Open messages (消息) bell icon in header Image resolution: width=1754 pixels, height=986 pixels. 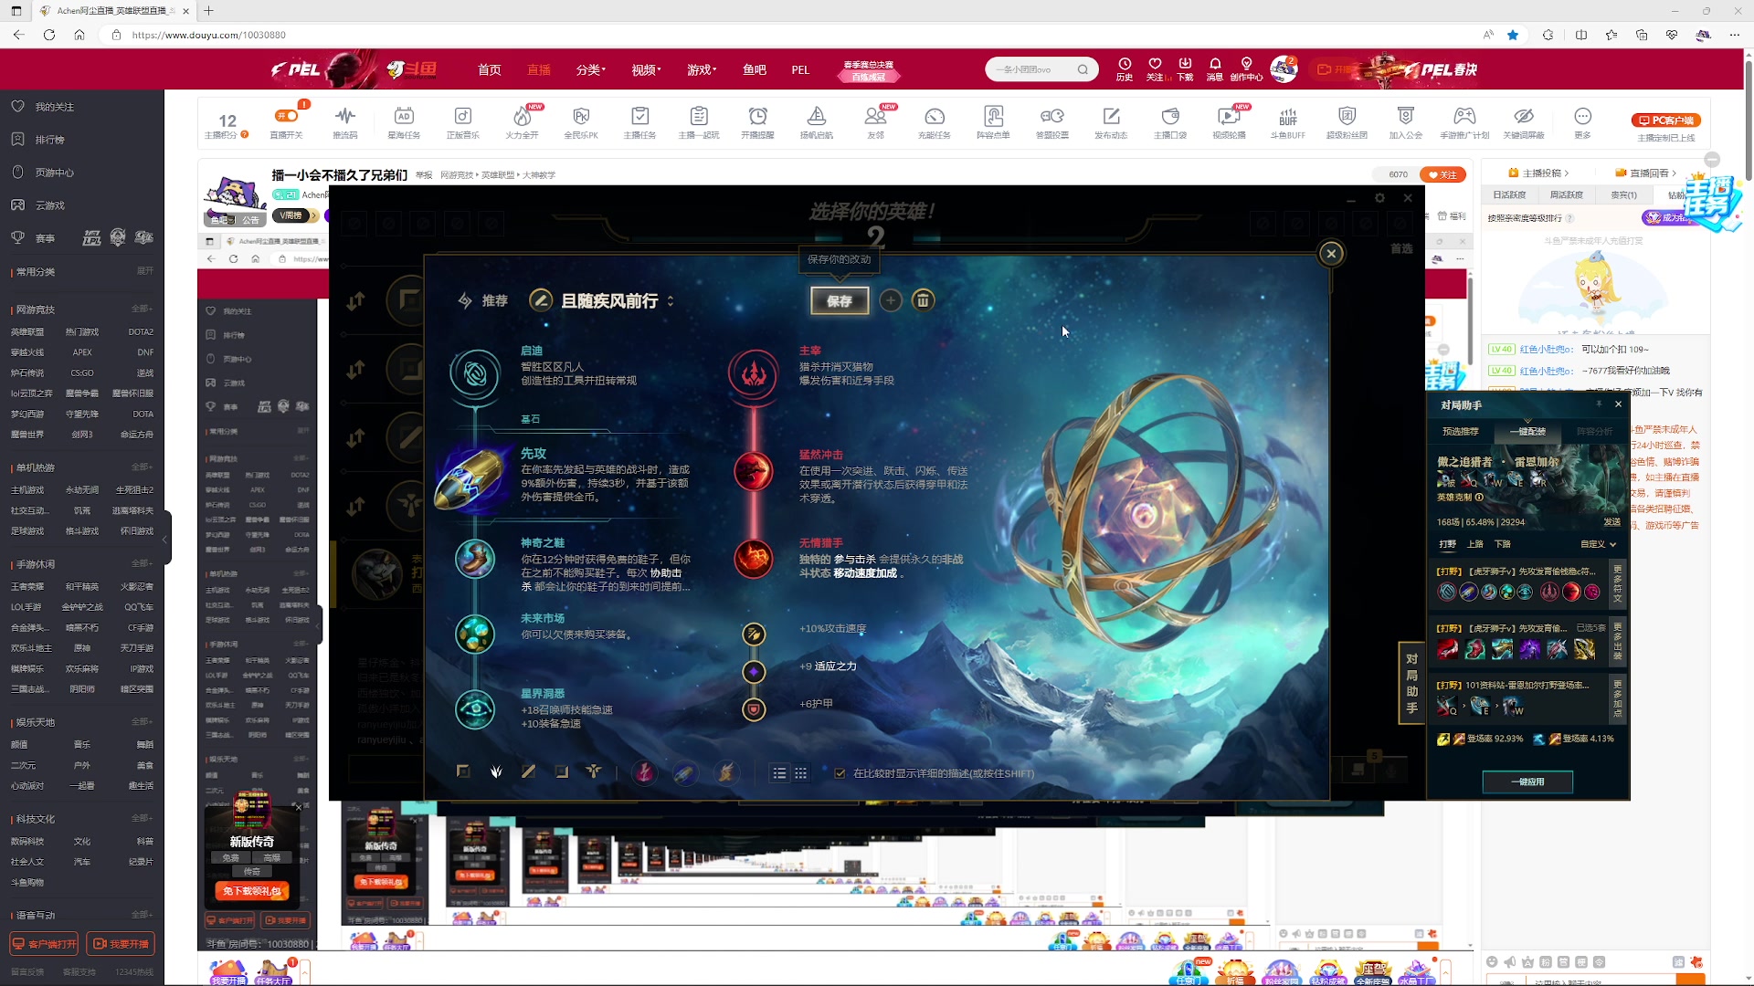click(1215, 69)
